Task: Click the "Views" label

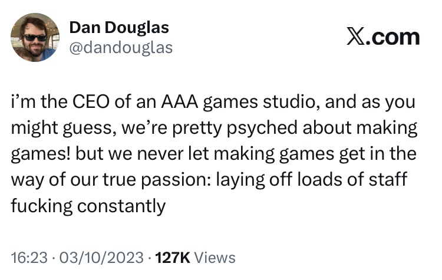Action: pyautogui.click(x=215, y=258)
